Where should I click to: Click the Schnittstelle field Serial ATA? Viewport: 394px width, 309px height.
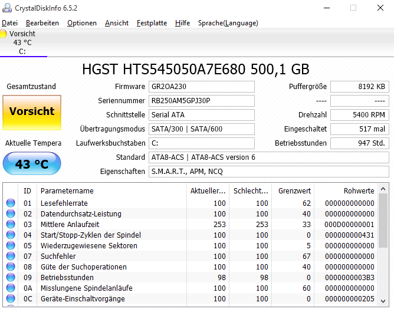202,115
